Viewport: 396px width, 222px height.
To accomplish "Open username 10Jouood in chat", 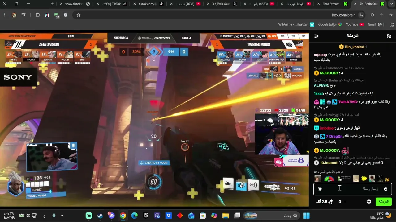I will click(329, 163).
